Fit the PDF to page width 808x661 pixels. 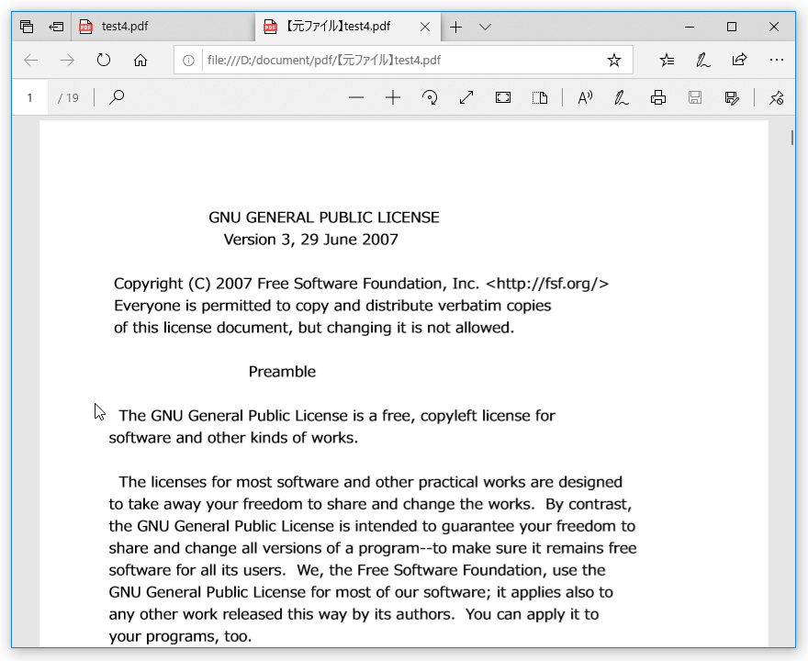466,97
